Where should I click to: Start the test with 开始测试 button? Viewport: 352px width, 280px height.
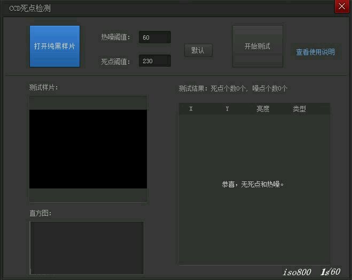click(257, 47)
